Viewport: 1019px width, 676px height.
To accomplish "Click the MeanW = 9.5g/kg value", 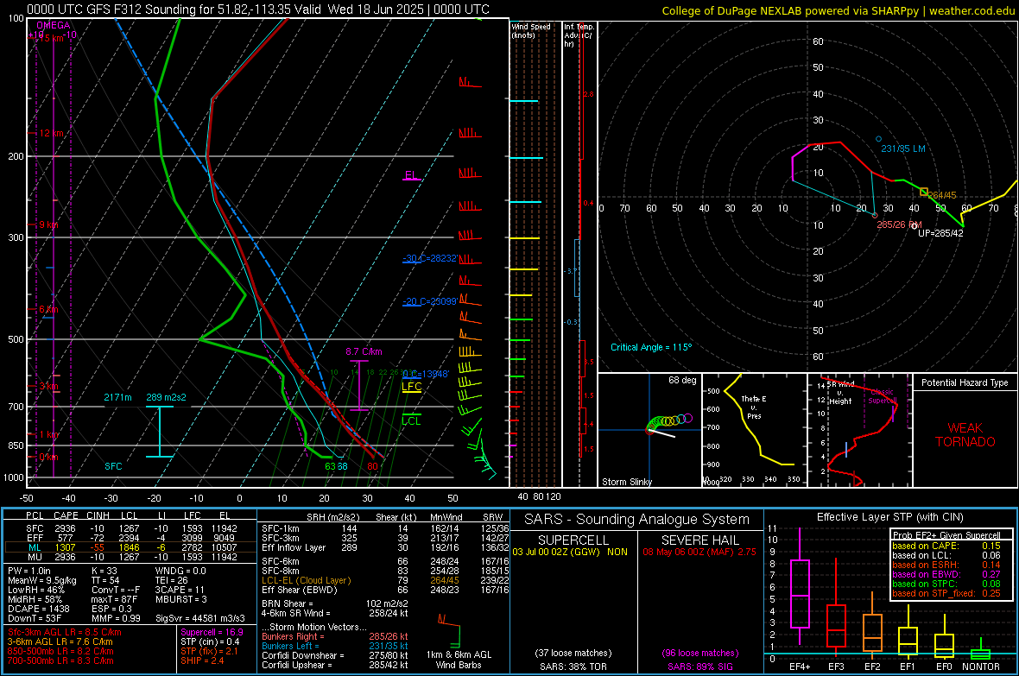I will click(42, 580).
